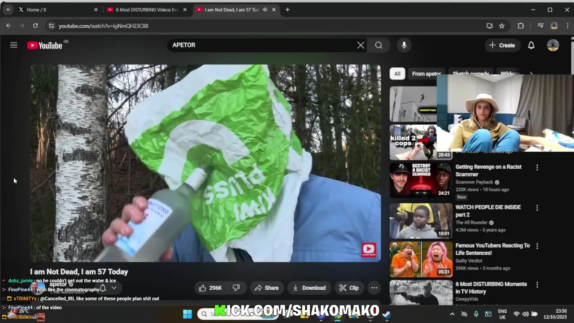Viewport: 574px width, 323px height.
Task: Open Chrome profile avatar in toolbar
Action: click(554, 26)
